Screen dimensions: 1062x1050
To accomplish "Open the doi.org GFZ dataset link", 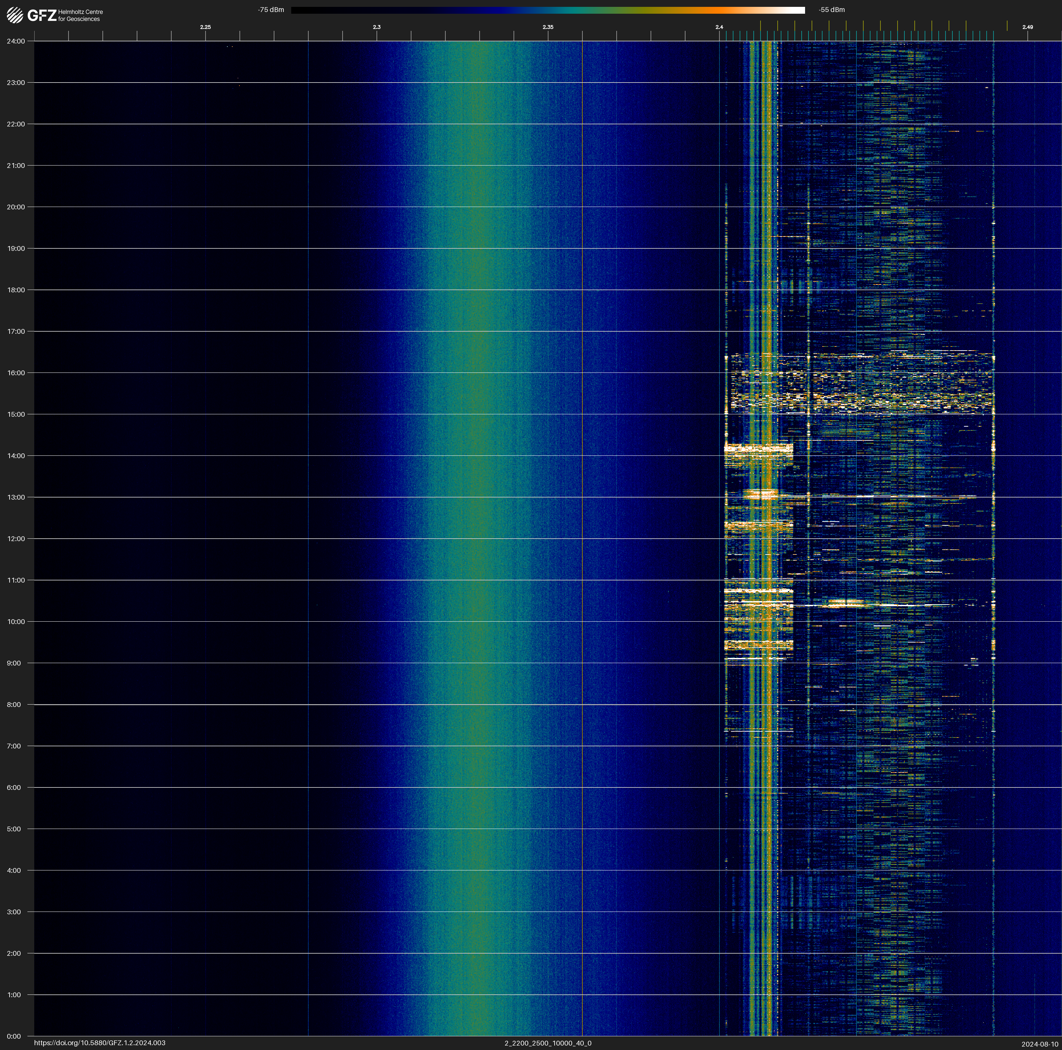I will [99, 1043].
